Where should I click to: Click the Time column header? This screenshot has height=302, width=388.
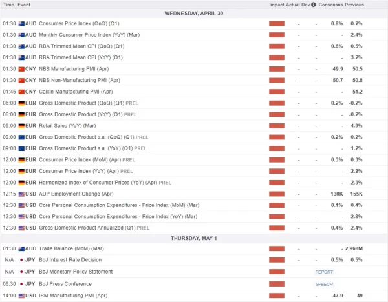(x=8, y=5)
